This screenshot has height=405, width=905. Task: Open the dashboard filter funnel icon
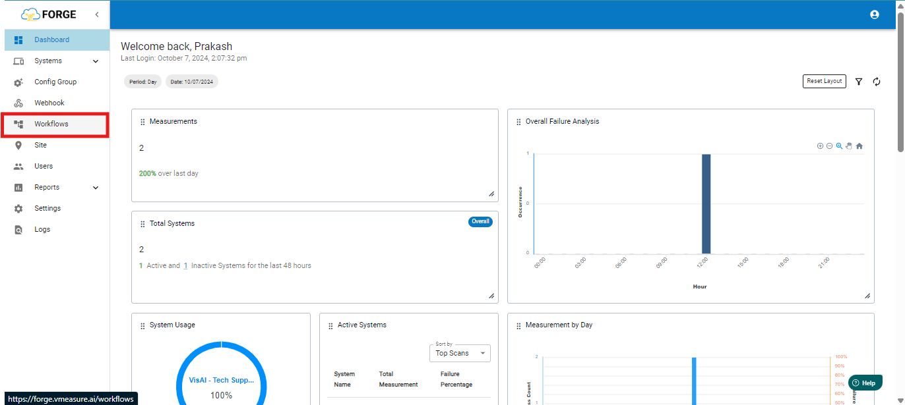(x=859, y=82)
